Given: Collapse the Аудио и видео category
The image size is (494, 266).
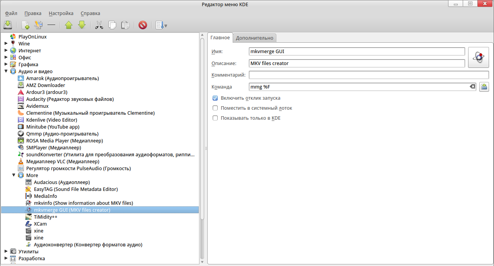Looking at the screenshot, I should (x=6, y=71).
